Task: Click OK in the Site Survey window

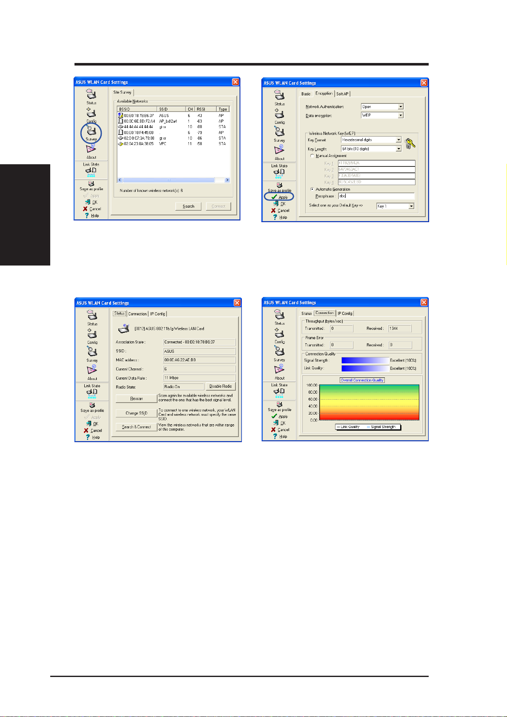Action: point(92,202)
